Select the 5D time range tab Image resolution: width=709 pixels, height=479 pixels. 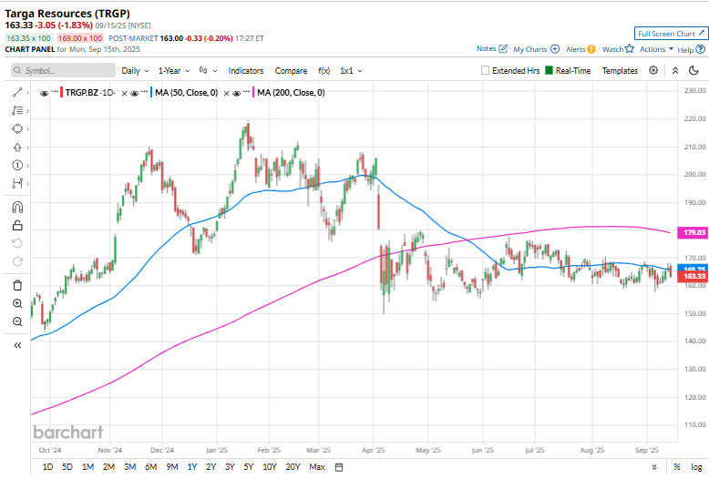67,467
